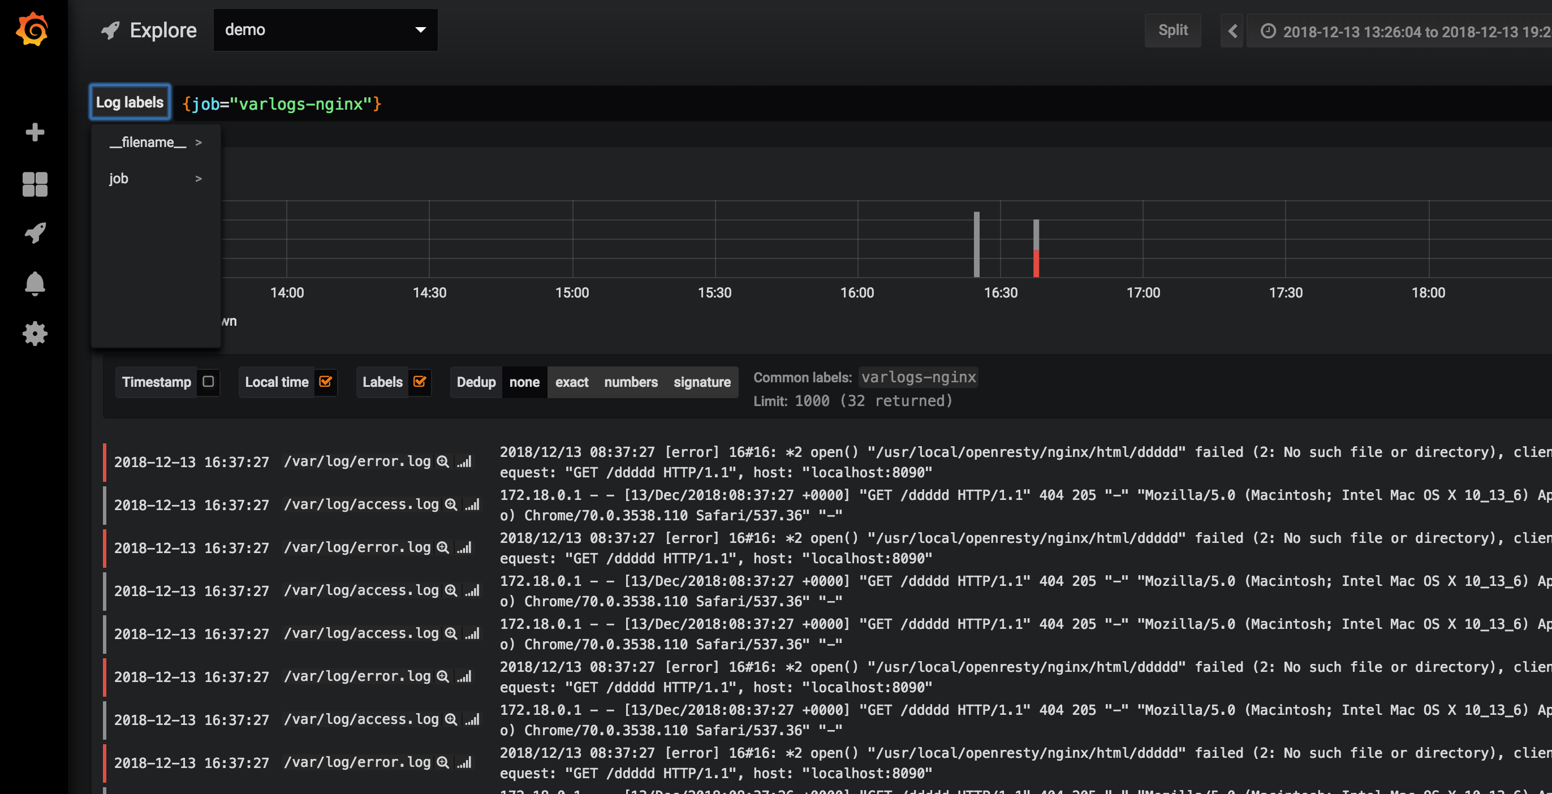Click magnifier icon on third error.log row
Screen dimensions: 1552x794
click(443, 676)
